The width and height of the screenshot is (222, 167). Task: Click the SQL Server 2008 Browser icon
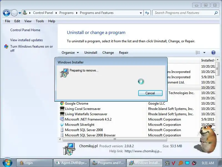(x=62, y=135)
